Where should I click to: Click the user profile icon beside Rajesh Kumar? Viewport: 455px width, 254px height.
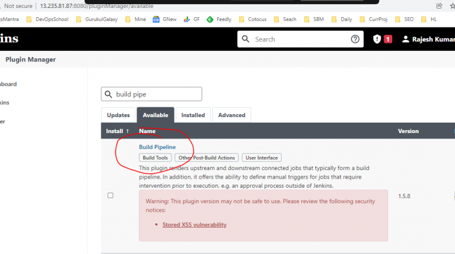point(405,39)
